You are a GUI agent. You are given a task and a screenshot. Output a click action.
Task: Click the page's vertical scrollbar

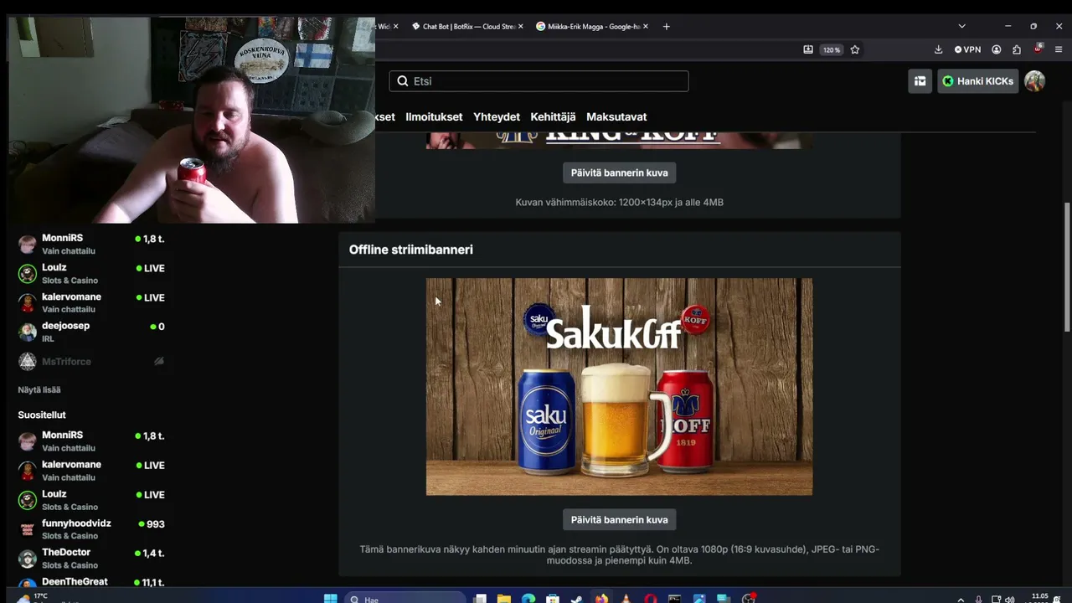(1066, 267)
